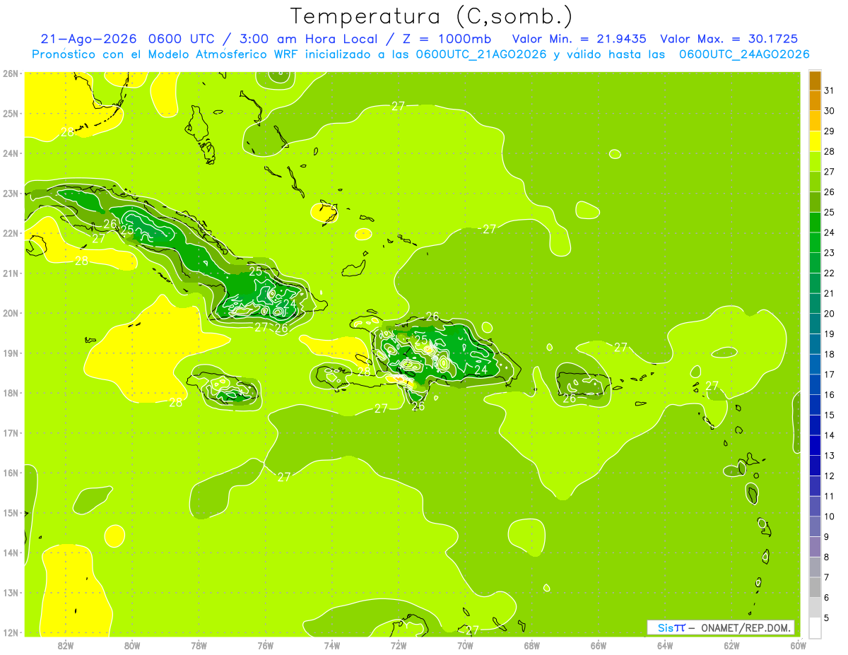
Task: Select the green legend swatch between 23 and 24
Action: (x=815, y=243)
